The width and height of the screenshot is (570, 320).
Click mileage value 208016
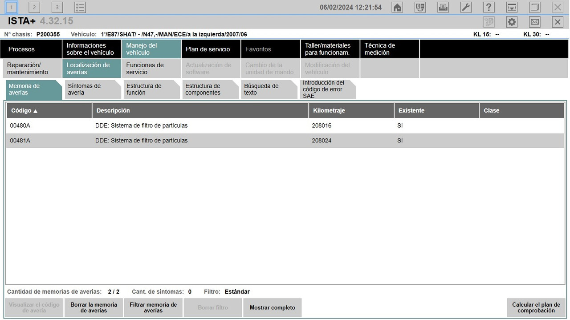[322, 126]
